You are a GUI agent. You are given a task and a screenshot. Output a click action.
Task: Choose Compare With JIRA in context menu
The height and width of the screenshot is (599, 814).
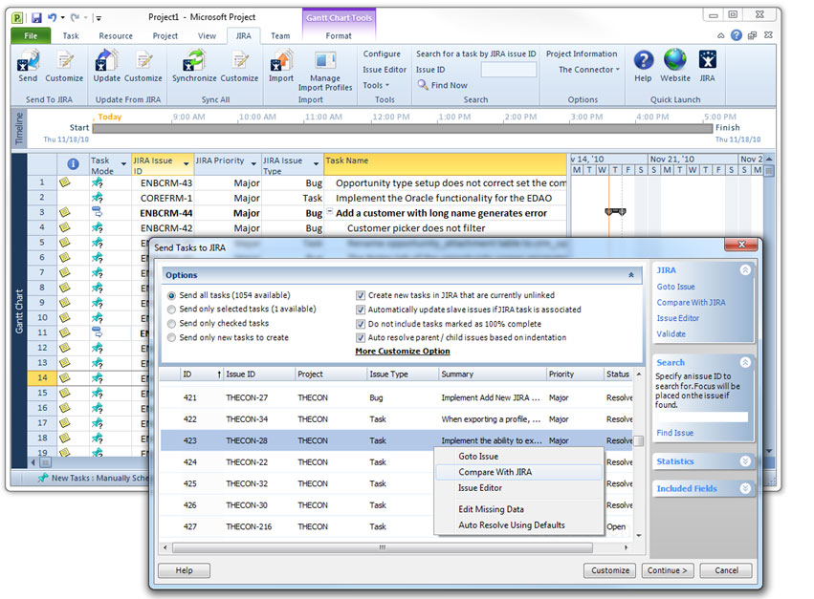pos(518,472)
